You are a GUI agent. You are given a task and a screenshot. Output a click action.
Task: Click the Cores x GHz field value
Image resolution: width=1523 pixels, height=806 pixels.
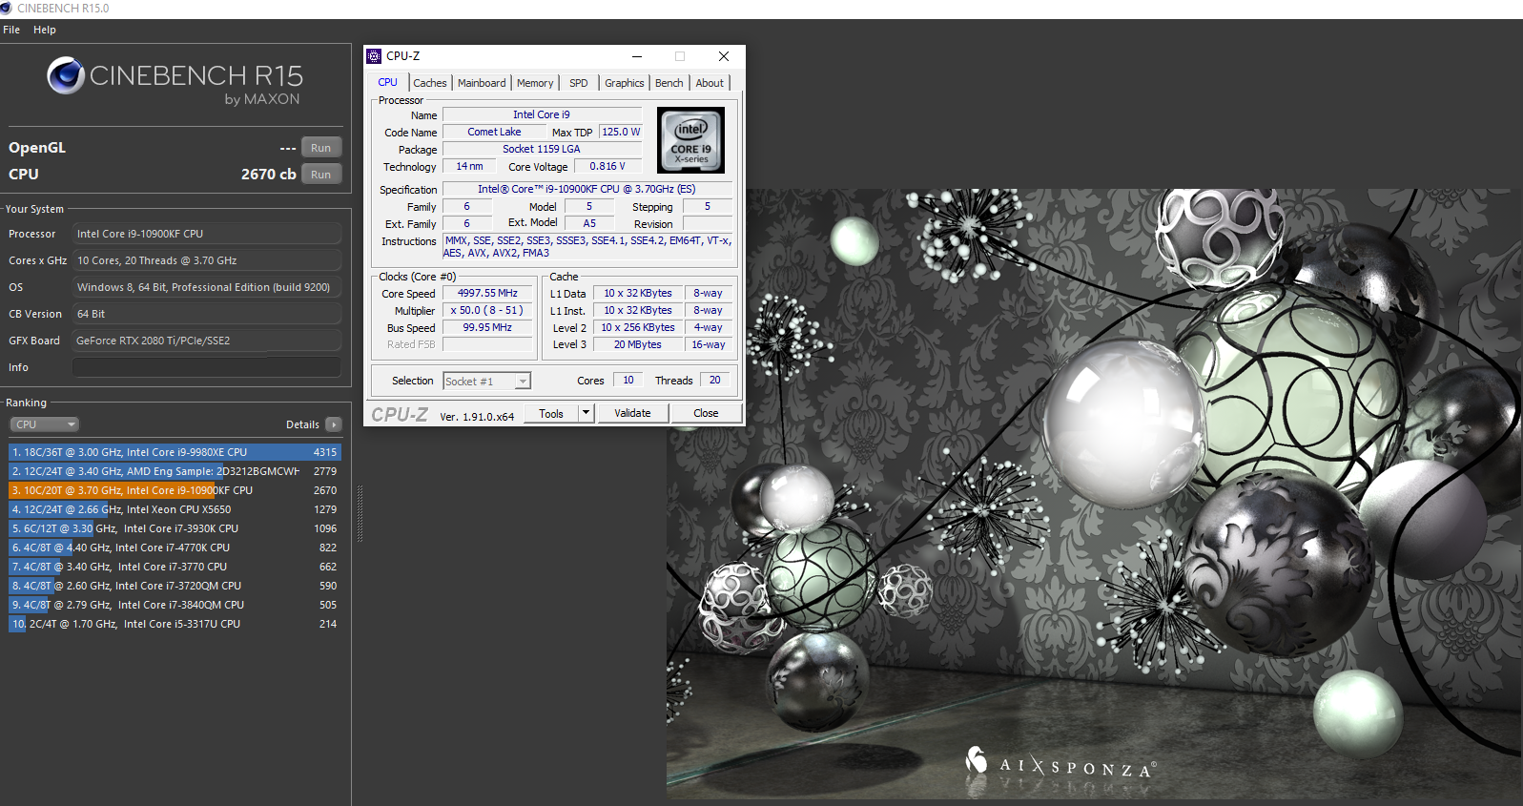[207, 260]
